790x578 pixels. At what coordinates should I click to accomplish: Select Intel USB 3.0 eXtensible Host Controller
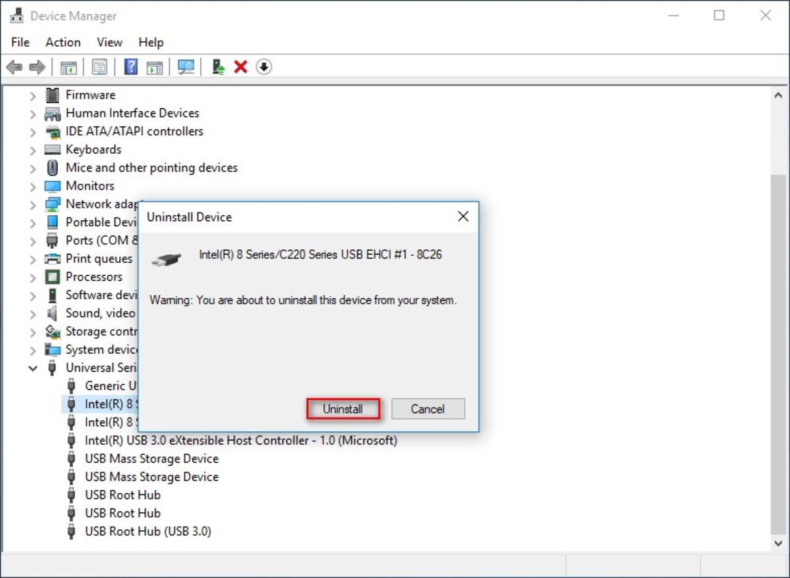(240, 441)
